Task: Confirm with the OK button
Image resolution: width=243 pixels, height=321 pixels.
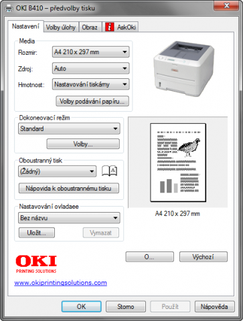Action: tap(82, 306)
